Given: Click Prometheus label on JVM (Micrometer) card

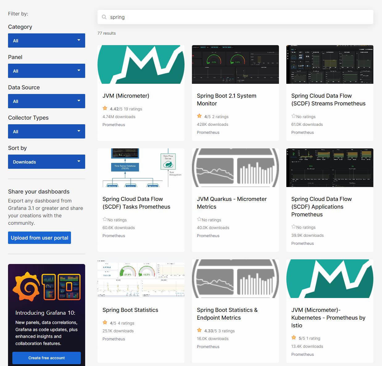Looking at the screenshot, I should 114,125.
